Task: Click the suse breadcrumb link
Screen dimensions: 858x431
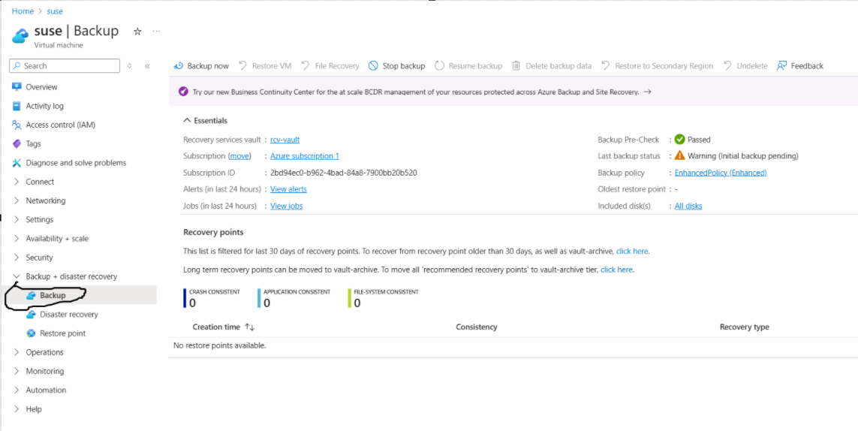Action: click(x=55, y=11)
